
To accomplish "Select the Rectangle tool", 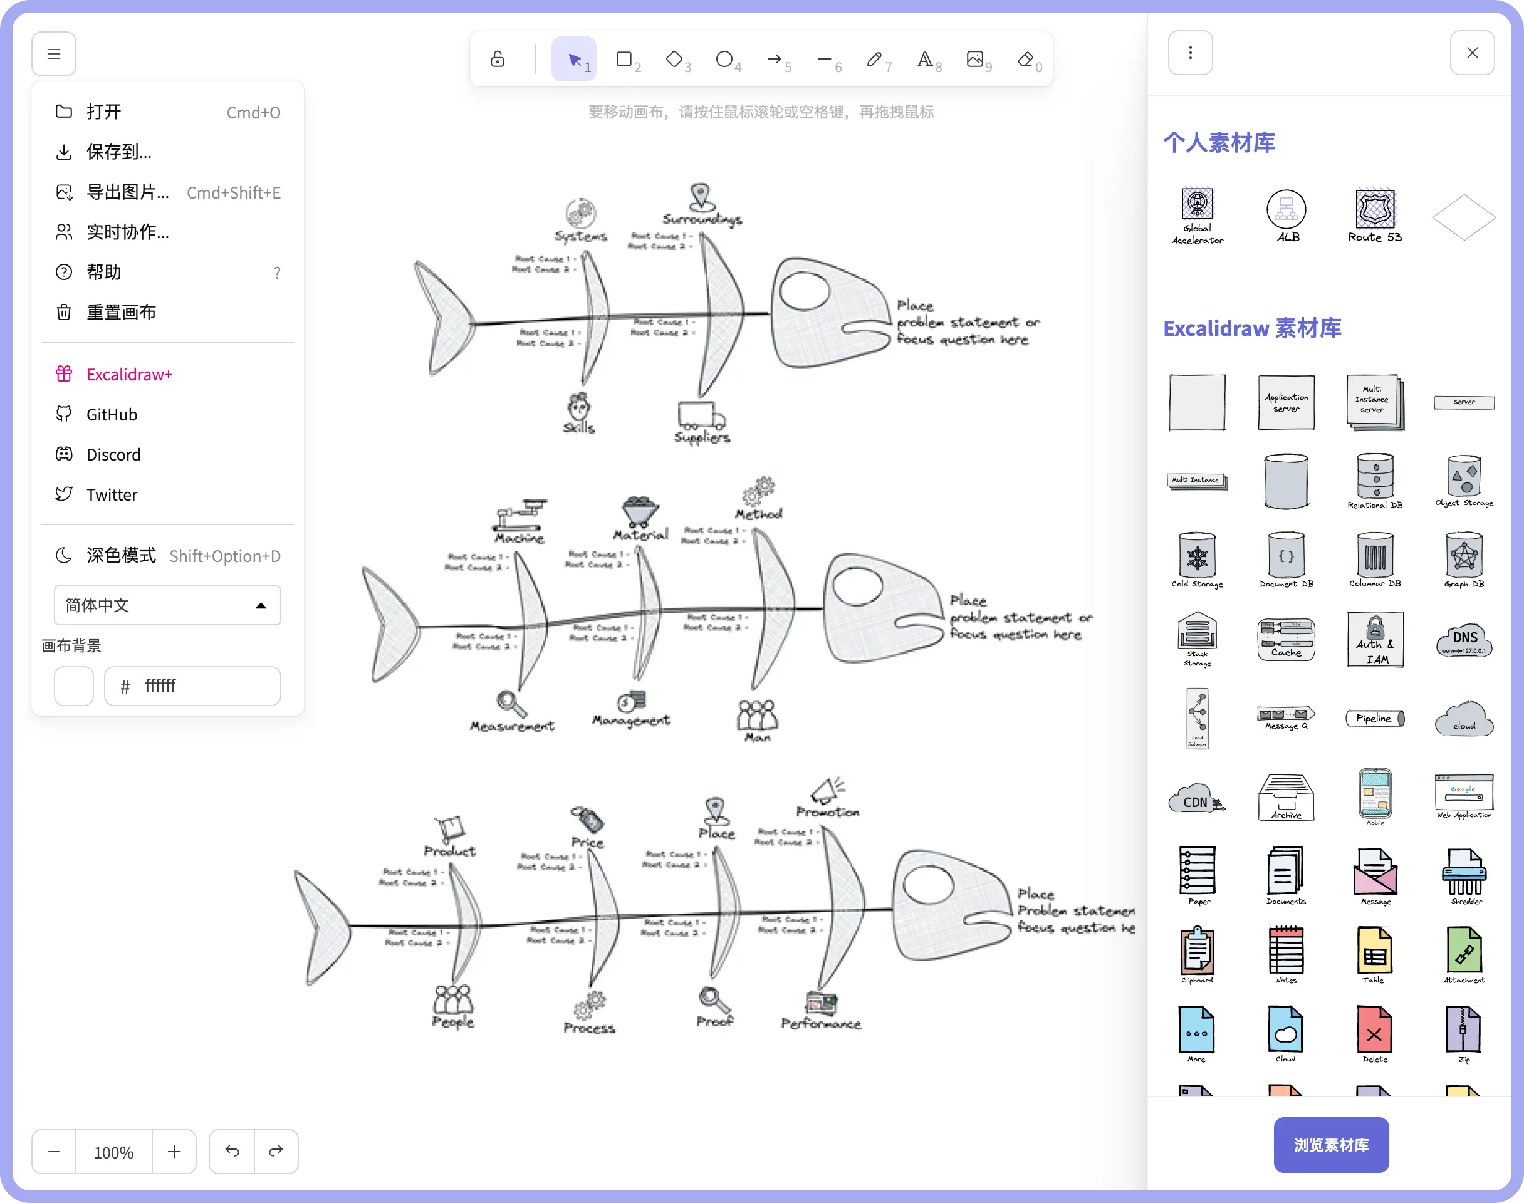I will (625, 59).
